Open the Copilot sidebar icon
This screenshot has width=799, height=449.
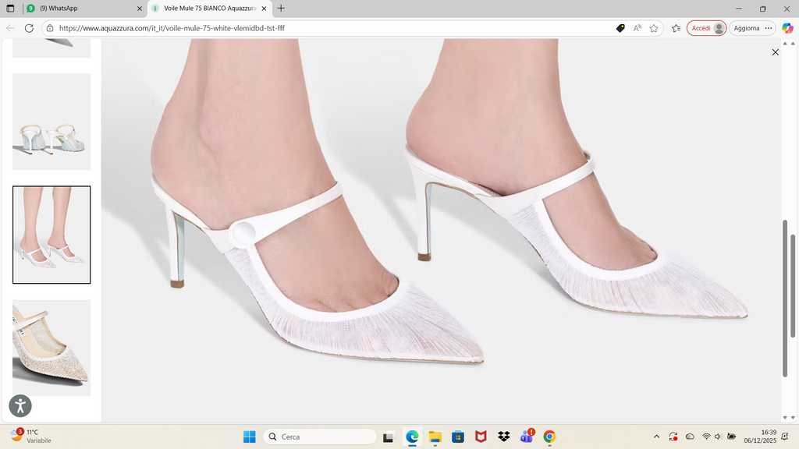tap(787, 28)
